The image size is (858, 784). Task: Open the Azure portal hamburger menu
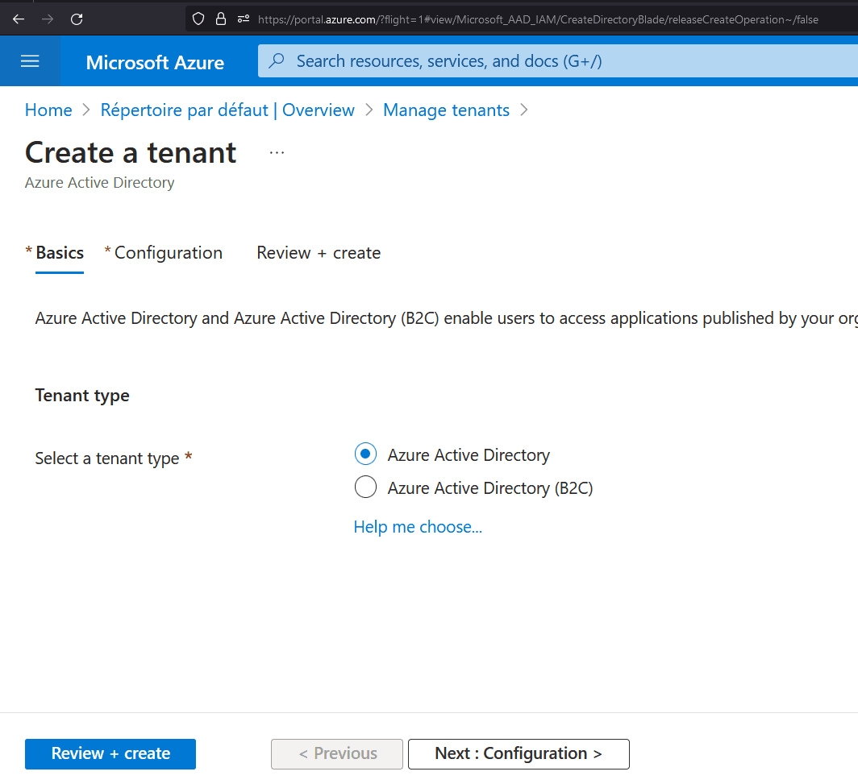click(x=30, y=61)
